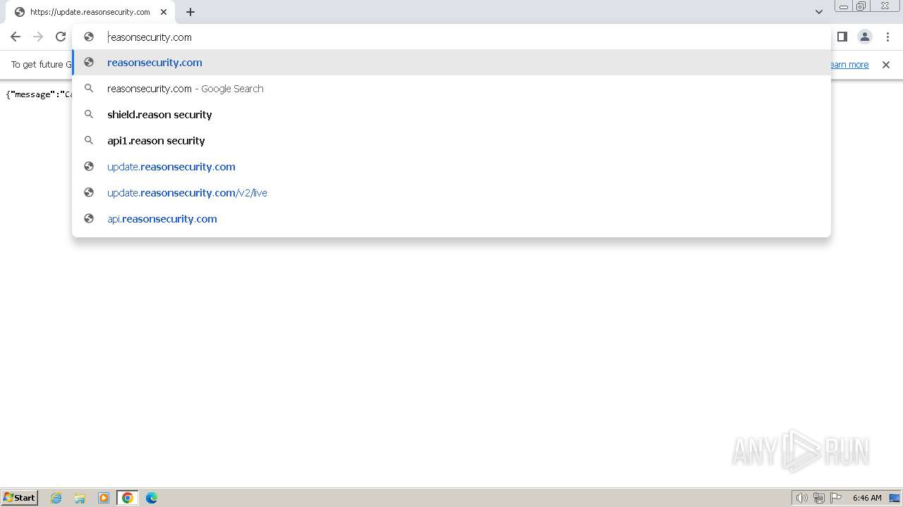Open the volume tray icon
Screen dimensions: 903x507
(x=801, y=498)
